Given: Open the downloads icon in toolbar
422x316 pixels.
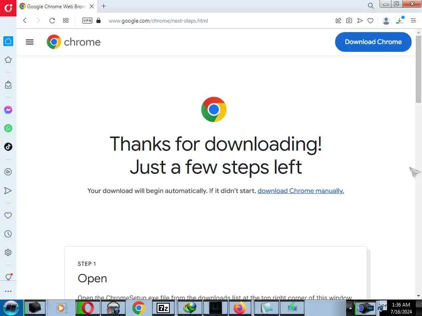Looking at the screenshot, I should (x=400, y=21).
